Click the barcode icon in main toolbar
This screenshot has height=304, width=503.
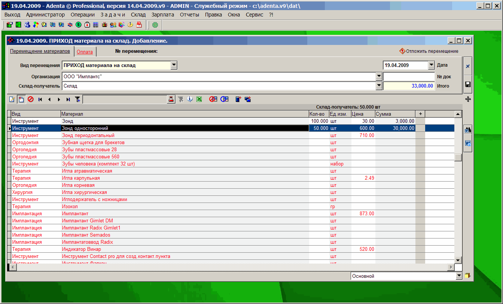[x=96, y=25]
